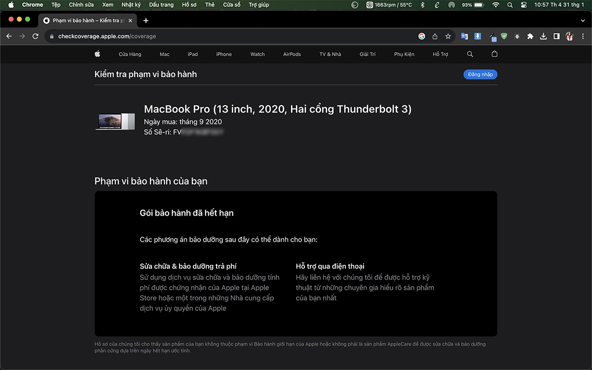
Task: Click the Đăng nhập button
Action: pyautogui.click(x=481, y=74)
